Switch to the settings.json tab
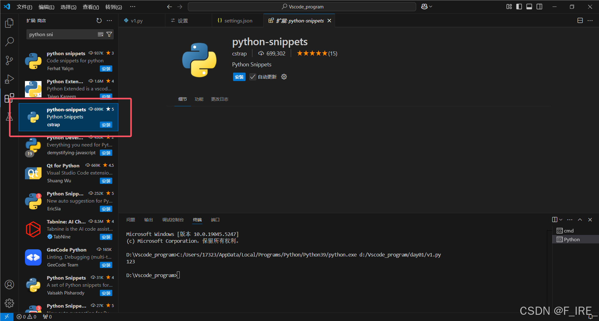Viewport: 599px width, 321px height. tap(238, 21)
